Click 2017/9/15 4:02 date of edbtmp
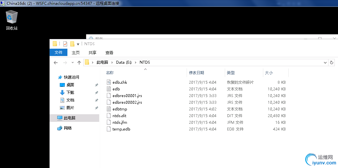Image resolution: width=338 pixels, height=168 pixels. pos(203,109)
